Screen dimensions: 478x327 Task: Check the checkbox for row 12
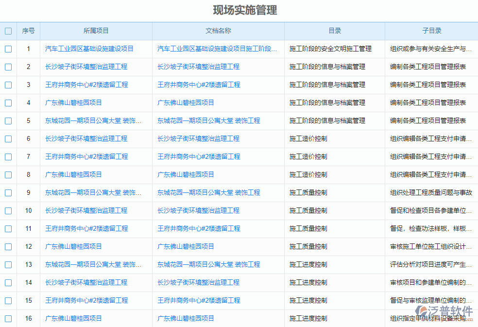(x=8, y=246)
